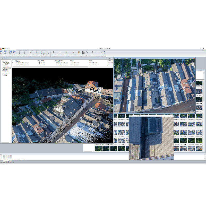The image size is (206, 206).
Task: Click the question-mark icon in the ribbon
Action: click(53, 52)
